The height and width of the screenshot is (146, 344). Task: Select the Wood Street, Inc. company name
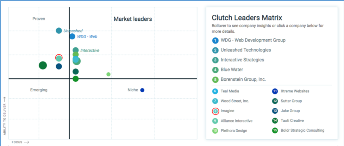click(235, 101)
